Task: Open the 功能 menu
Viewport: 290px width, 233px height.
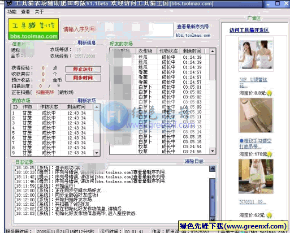Action: point(12,12)
